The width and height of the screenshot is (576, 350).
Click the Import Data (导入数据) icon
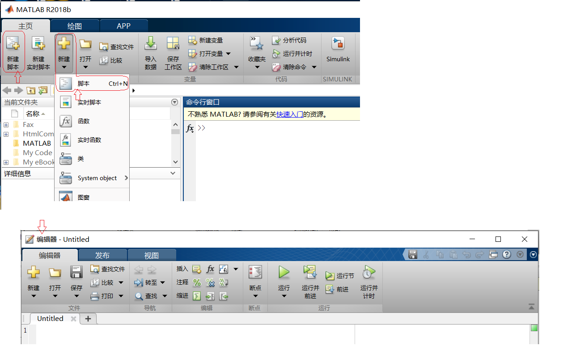pyautogui.click(x=151, y=43)
